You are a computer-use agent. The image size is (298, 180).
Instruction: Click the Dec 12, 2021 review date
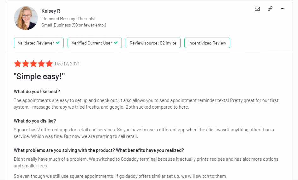[x=67, y=64]
